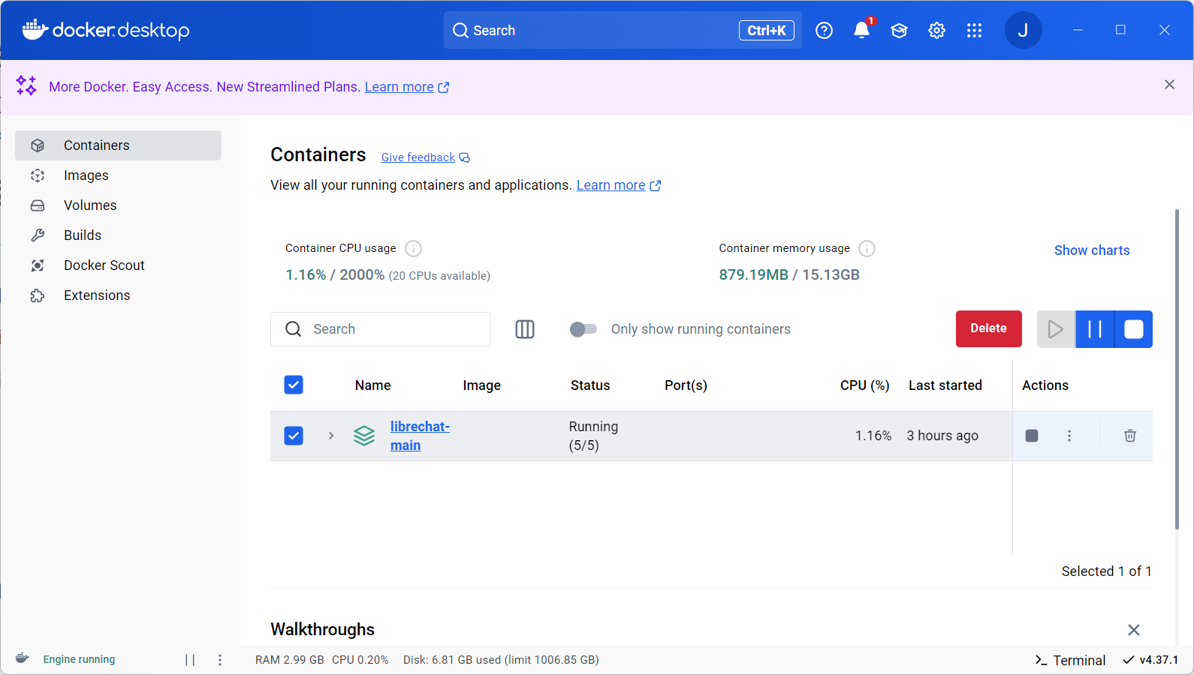Click the Pause button in bulk actions
Screen dimensions: 1194x675
(x=1095, y=329)
